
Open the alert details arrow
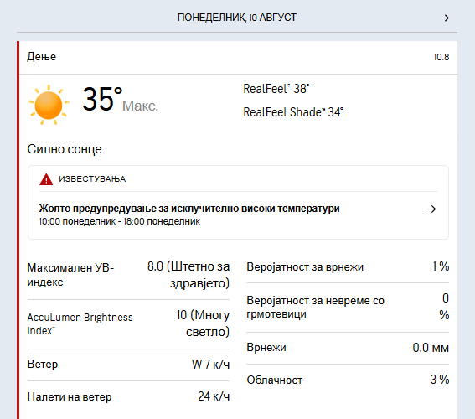431,209
